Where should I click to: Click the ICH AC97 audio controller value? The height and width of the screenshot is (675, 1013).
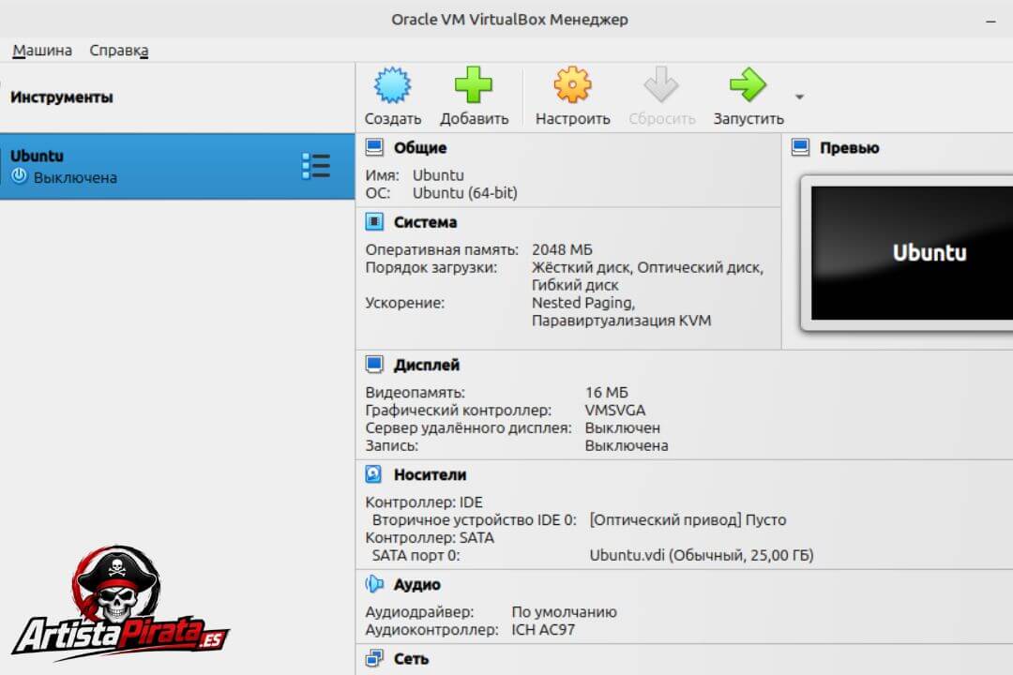pos(543,630)
